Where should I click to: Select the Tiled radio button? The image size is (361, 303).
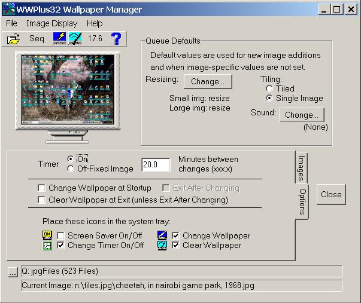click(x=269, y=88)
